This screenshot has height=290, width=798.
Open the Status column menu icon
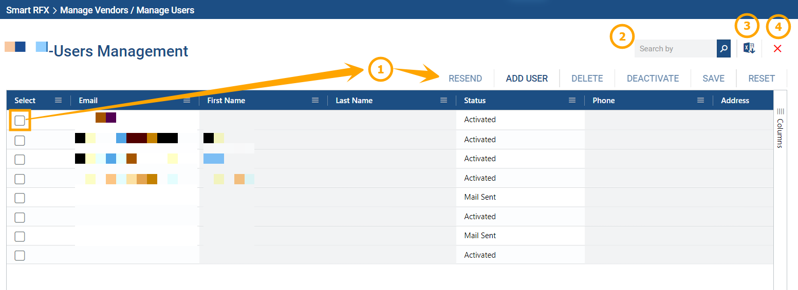pos(572,101)
